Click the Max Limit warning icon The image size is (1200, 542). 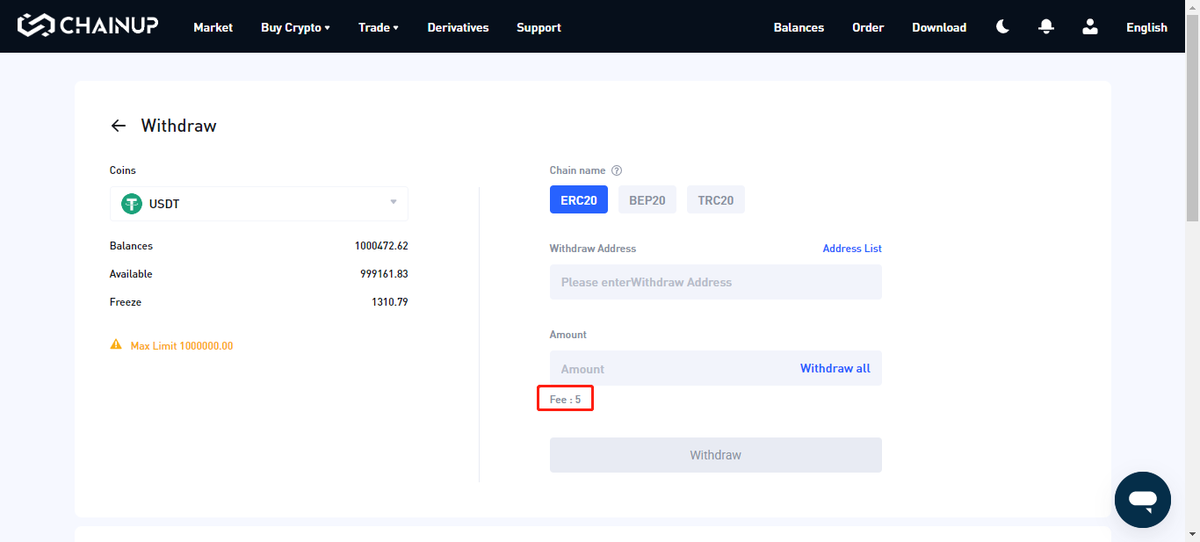pyautogui.click(x=116, y=345)
